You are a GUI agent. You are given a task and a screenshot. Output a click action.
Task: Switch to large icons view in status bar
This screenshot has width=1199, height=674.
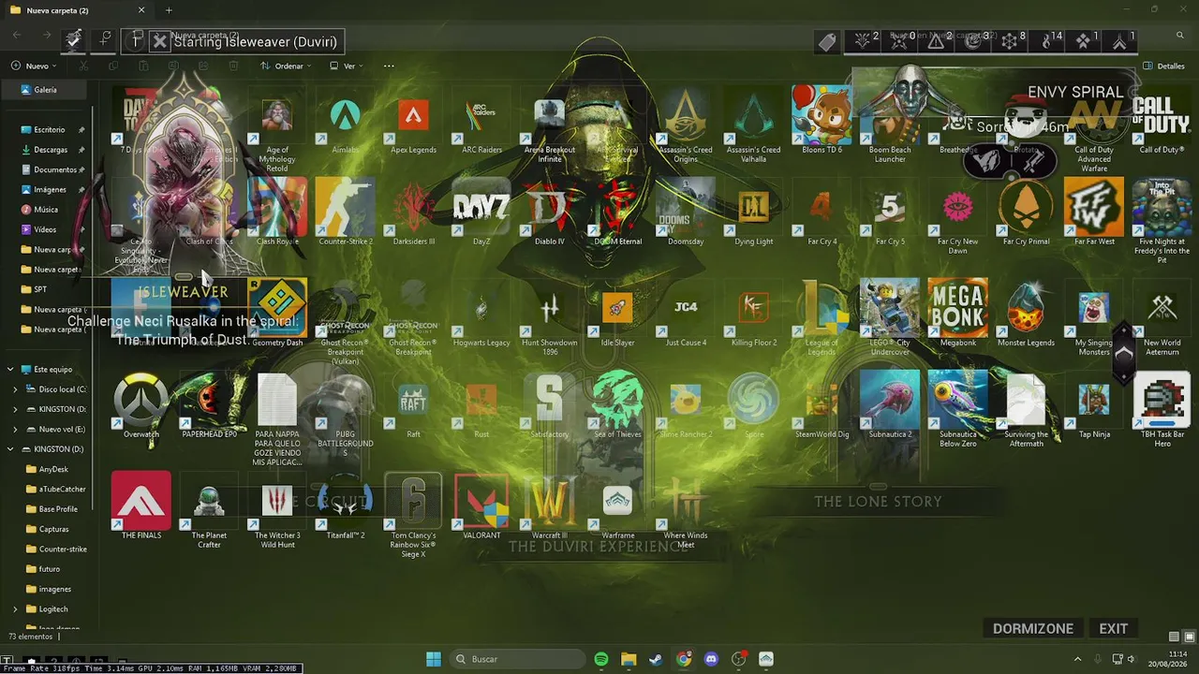[1188, 637]
